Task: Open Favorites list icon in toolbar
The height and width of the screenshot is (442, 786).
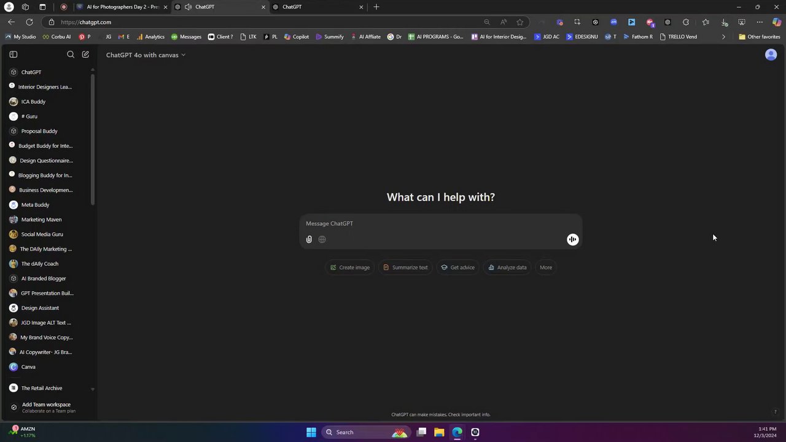Action: click(x=706, y=22)
